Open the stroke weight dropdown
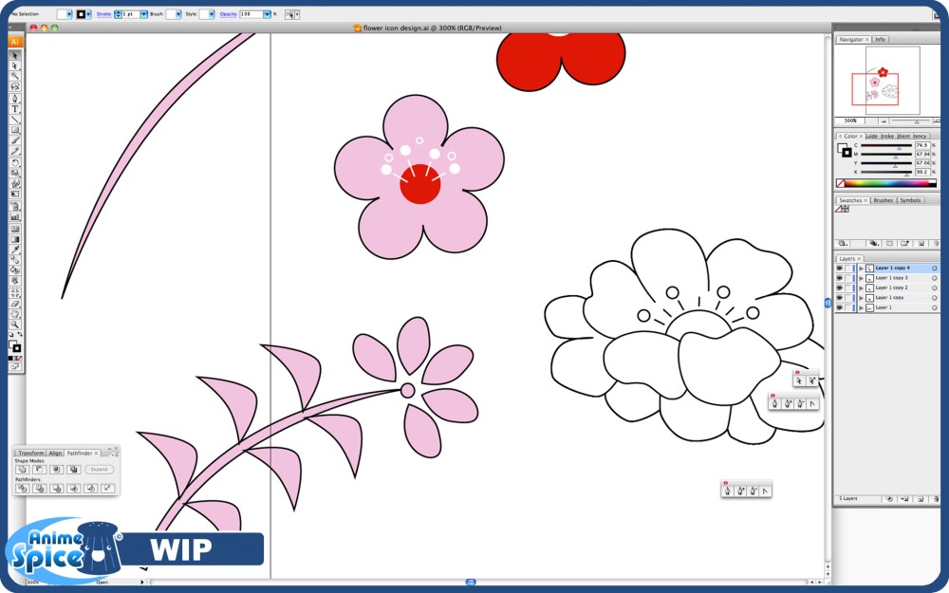 coord(142,13)
